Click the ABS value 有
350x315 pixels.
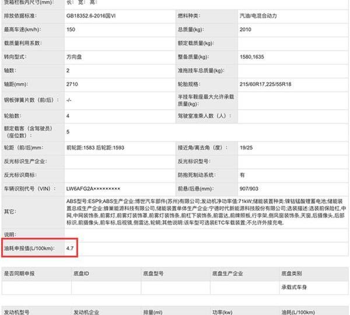(x=243, y=175)
